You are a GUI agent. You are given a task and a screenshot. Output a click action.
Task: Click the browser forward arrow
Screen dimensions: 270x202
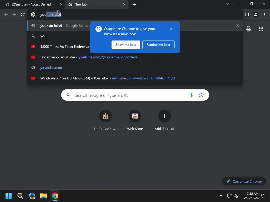(x=14, y=14)
